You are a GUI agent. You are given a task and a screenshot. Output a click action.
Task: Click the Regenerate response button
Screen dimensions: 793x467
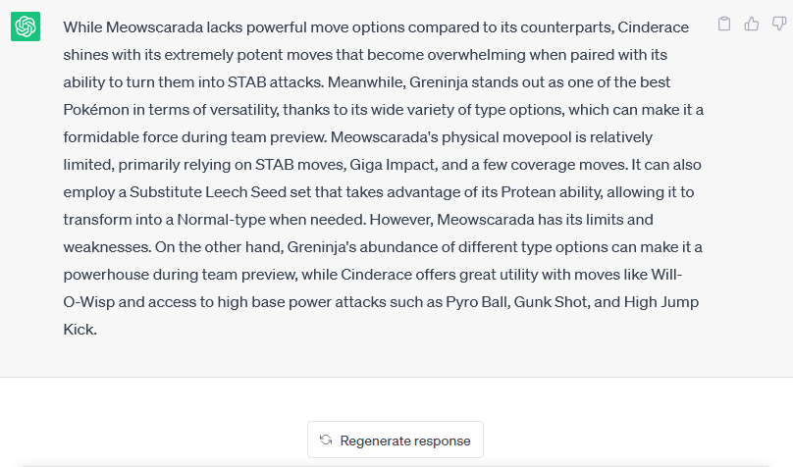tap(396, 441)
